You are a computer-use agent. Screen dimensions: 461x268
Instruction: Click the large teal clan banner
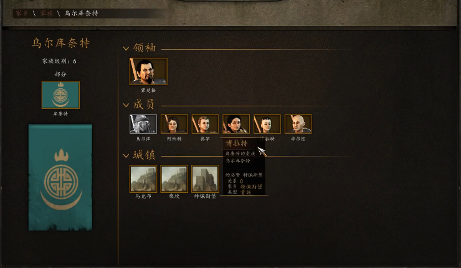pos(60,177)
